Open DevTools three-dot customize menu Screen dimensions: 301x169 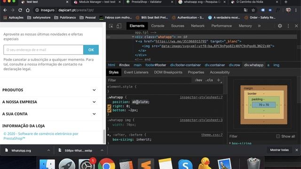pos(288,26)
